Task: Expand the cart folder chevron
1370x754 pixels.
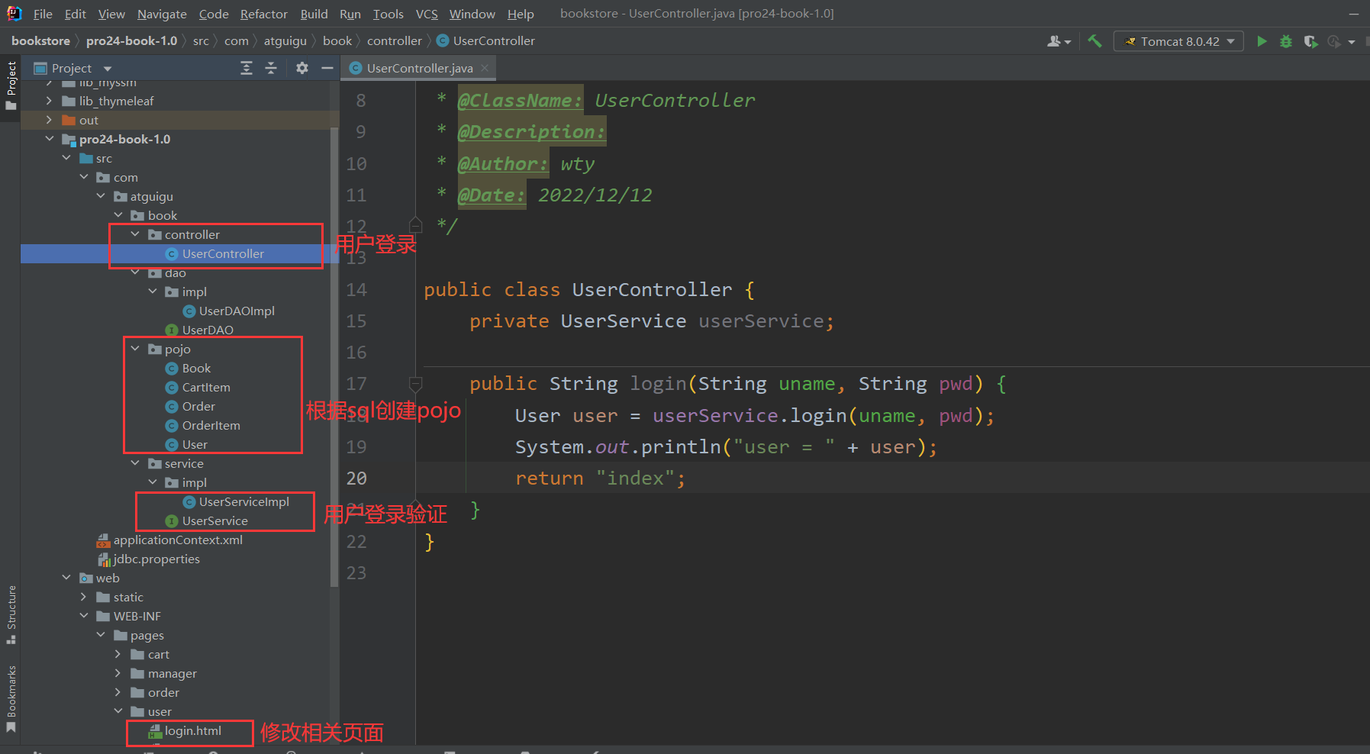Action: [x=118, y=654]
